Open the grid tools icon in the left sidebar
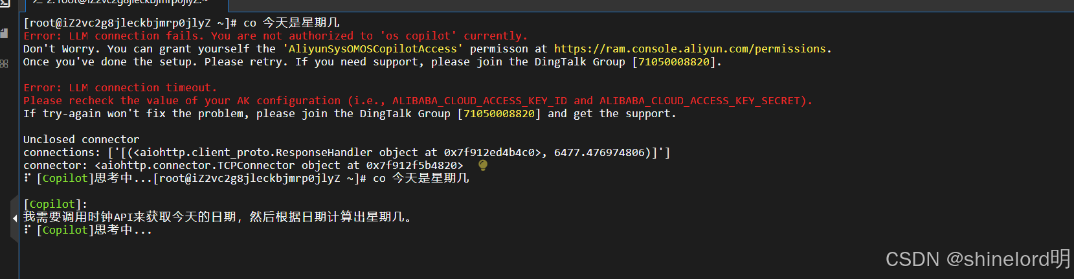Viewport: 1074px width, 279px height. pyautogui.click(x=4, y=63)
